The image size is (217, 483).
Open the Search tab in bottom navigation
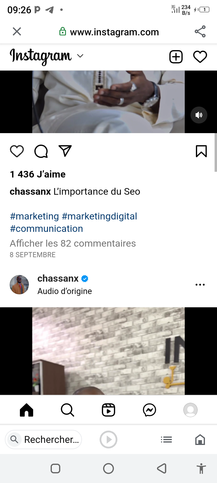pyautogui.click(x=68, y=410)
